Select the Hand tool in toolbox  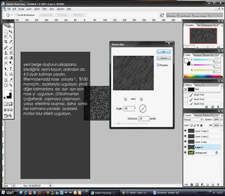pos(6,85)
